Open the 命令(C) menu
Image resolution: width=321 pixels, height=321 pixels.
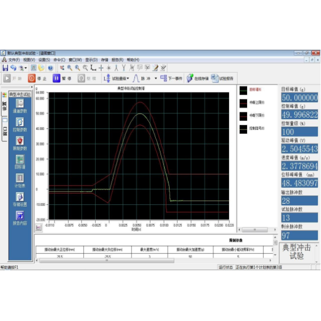(59, 60)
